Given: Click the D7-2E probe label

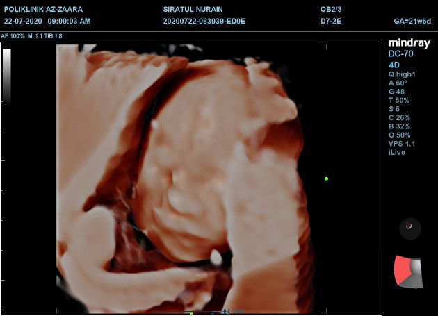Looking at the screenshot, I should [332, 21].
